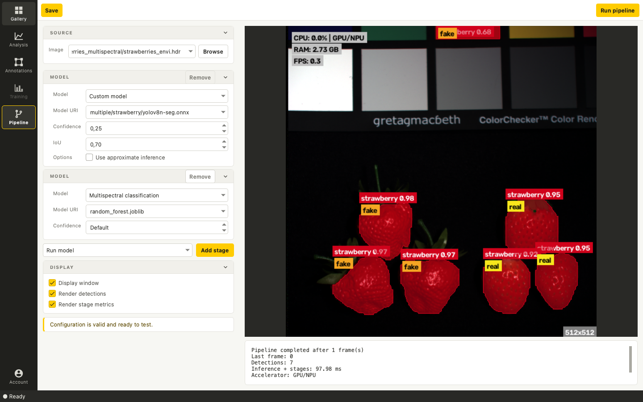Image resolution: width=643 pixels, height=402 pixels.
Task: Remove the Multispectral classification stage
Action: coord(200,176)
